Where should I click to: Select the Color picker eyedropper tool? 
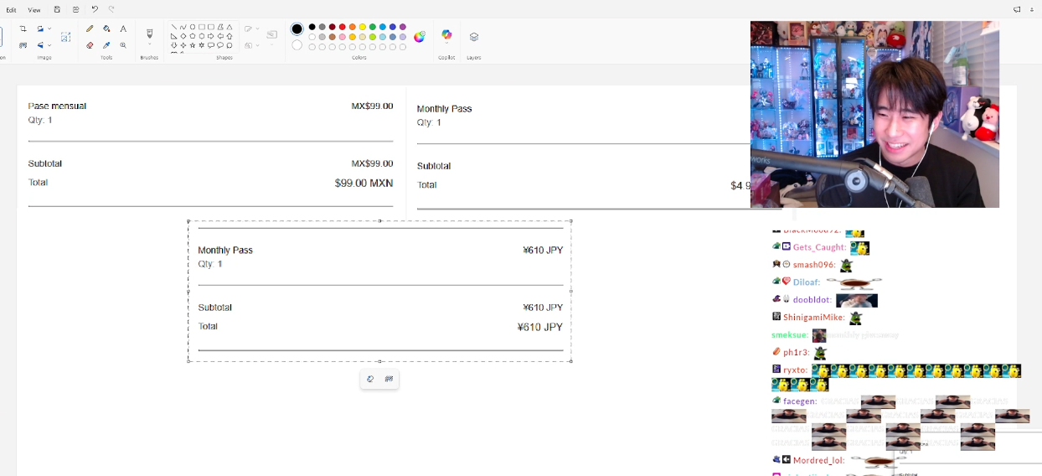pyautogui.click(x=106, y=45)
